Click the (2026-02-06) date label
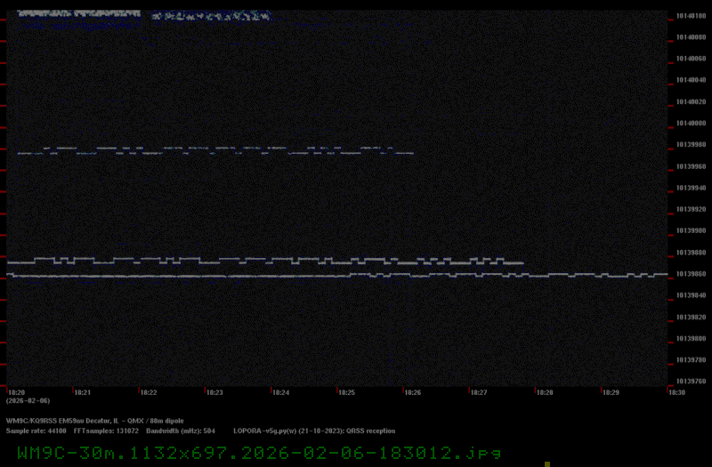The height and width of the screenshot is (467, 712). click(25, 401)
